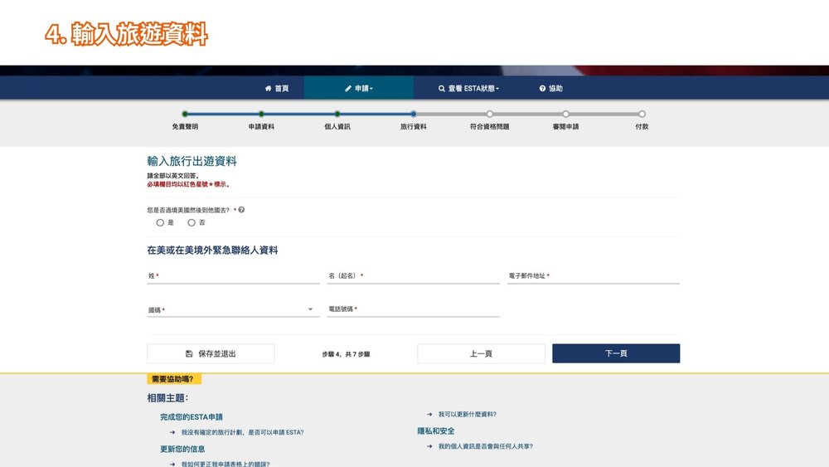
Task: Click 步驟 4，共 7 步驟 step text
Action: [346, 354]
